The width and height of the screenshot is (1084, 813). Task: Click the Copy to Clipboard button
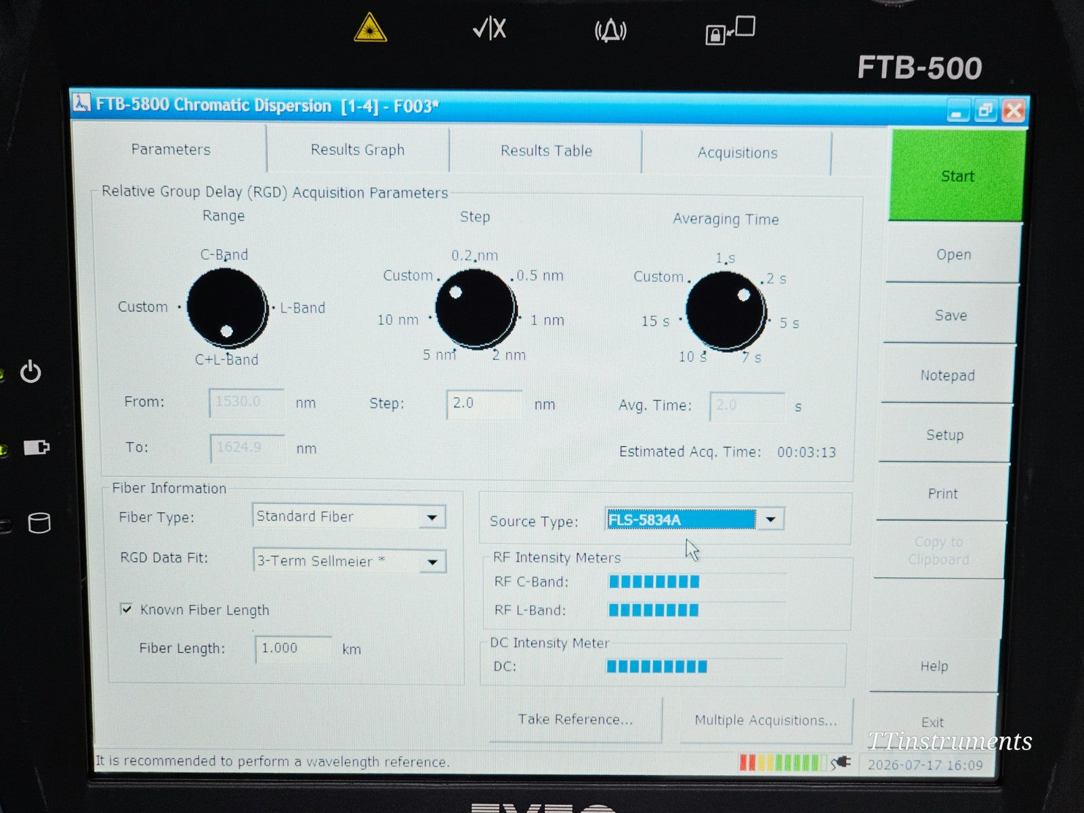pos(938,551)
